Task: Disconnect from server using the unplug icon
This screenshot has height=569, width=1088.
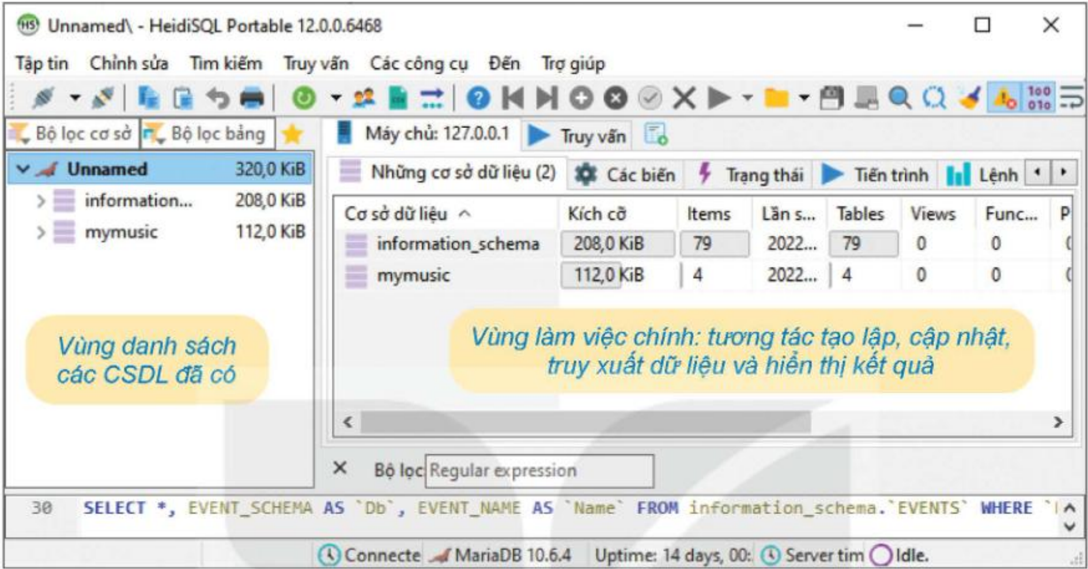Action: point(103,97)
